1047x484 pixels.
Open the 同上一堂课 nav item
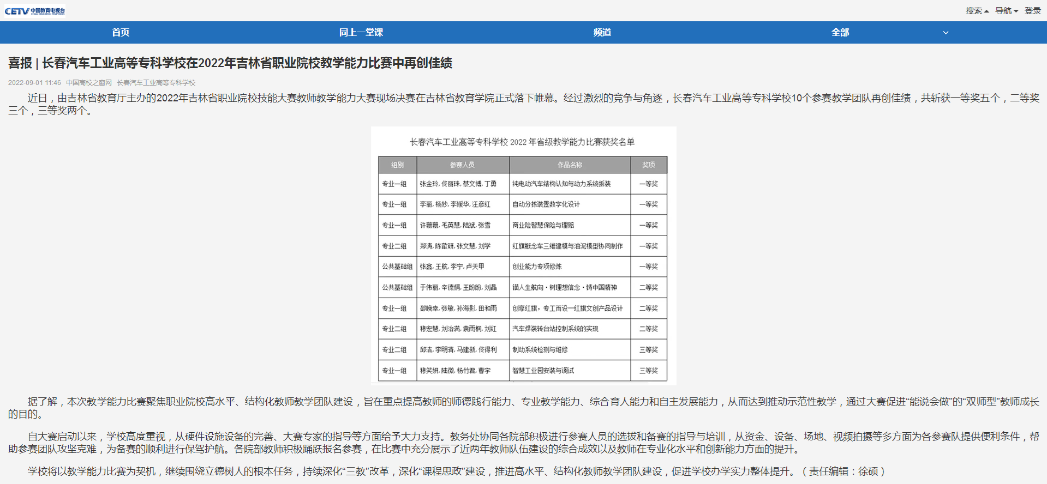(361, 32)
